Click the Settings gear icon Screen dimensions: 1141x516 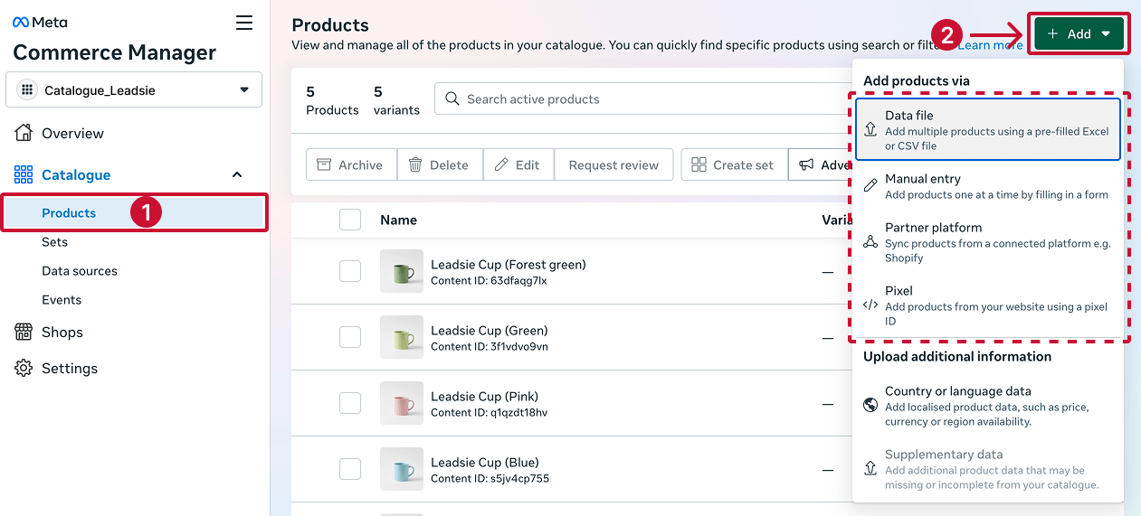click(x=24, y=368)
